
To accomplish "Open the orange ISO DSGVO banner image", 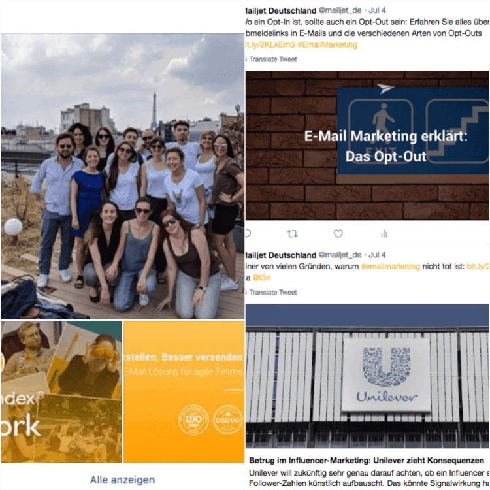I will [184, 392].
